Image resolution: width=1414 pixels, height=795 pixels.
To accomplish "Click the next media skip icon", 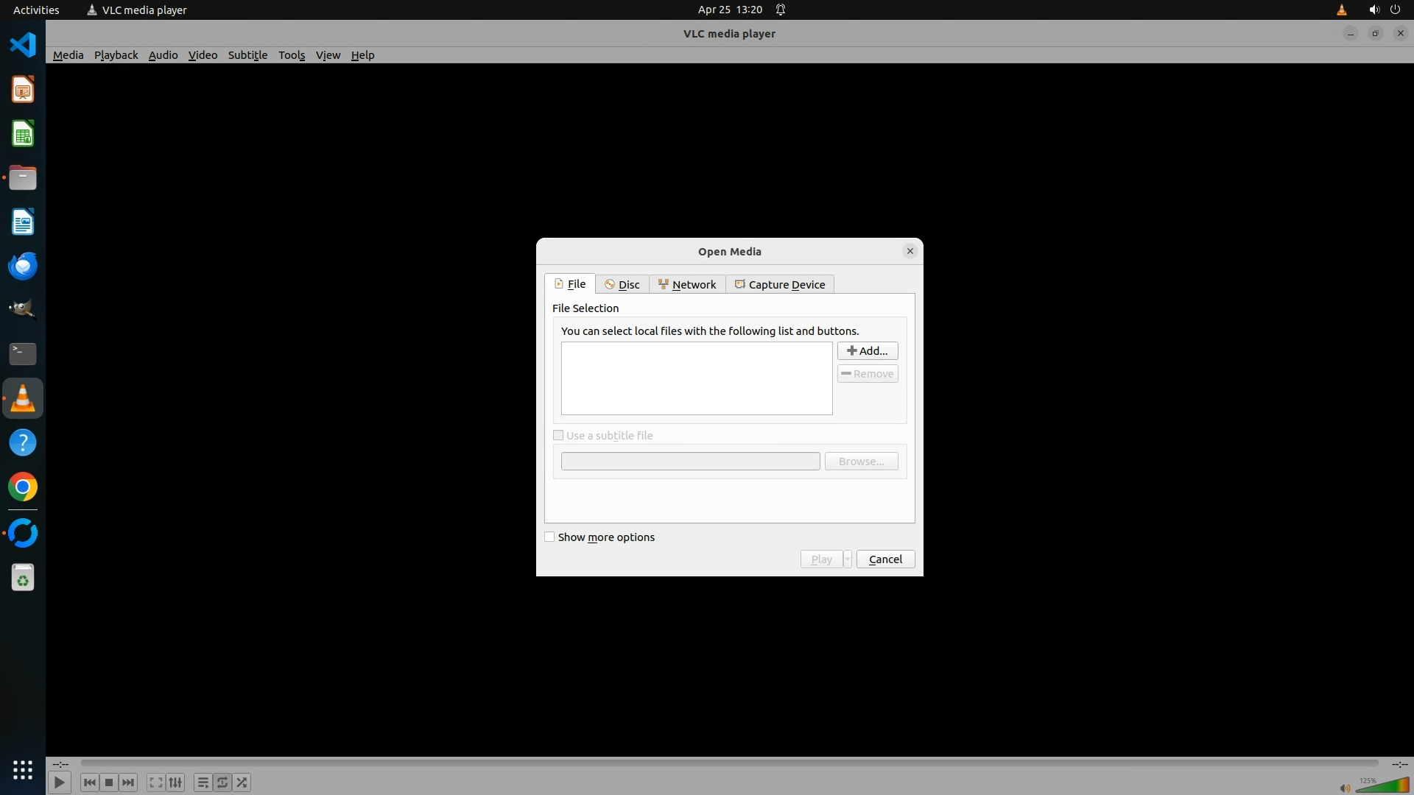I will (128, 782).
